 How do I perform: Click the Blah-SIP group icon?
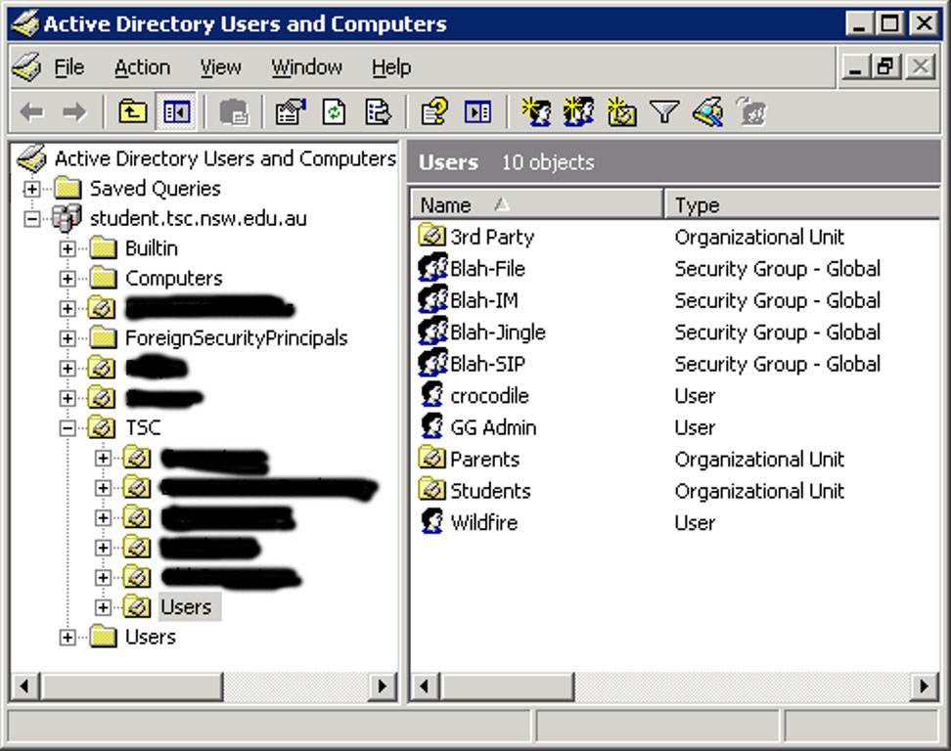click(x=432, y=363)
